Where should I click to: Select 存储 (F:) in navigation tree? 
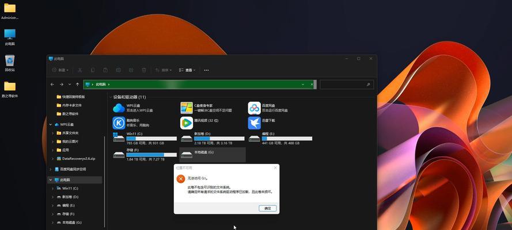66,214
